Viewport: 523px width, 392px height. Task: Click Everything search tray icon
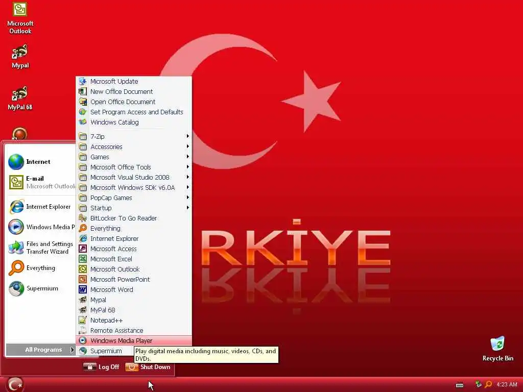[x=488, y=384]
